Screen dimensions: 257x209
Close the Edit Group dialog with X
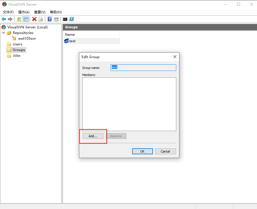175,57
